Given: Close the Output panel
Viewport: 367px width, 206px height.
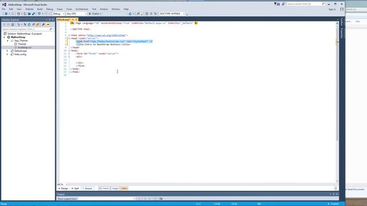Looking at the screenshot, I should click(x=337, y=194).
